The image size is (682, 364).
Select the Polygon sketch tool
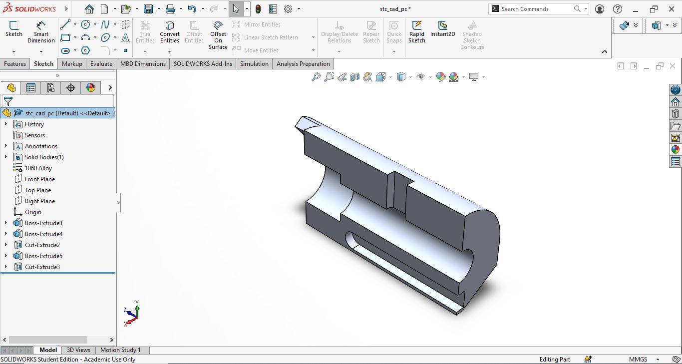pyautogui.click(x=85, y=50)
